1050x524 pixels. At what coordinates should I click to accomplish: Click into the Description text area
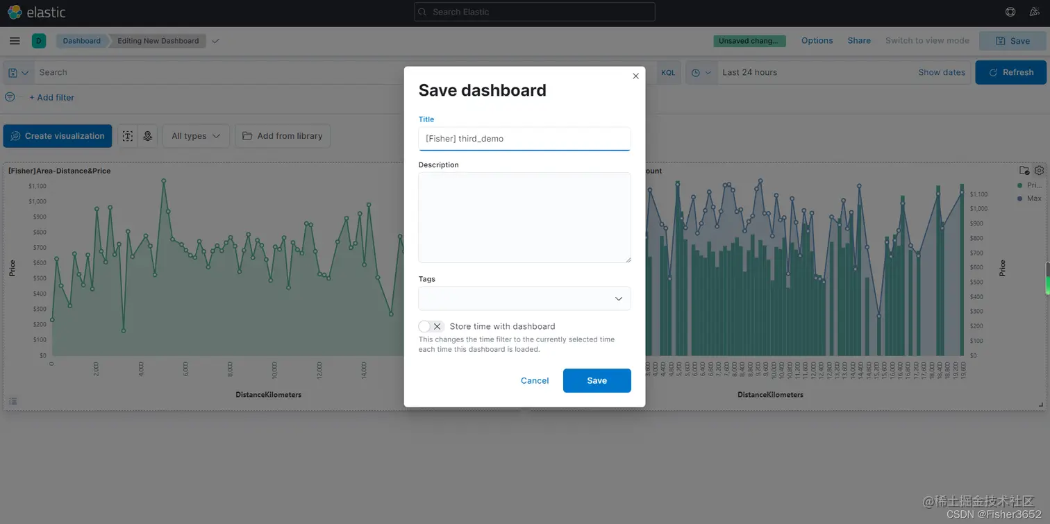(x=524, y=217)
